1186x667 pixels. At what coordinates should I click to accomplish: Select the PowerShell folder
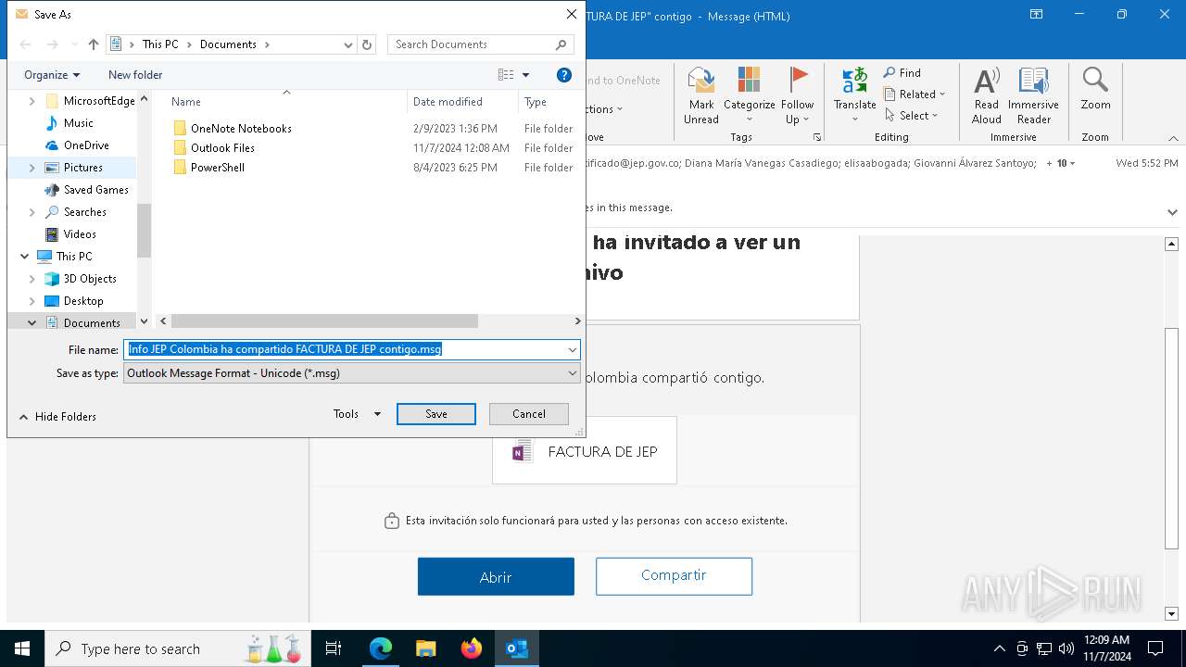click(x=218, y=168)
